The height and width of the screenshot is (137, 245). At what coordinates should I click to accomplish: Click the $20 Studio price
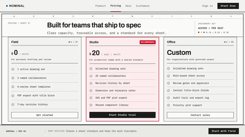tap(94, 53)
